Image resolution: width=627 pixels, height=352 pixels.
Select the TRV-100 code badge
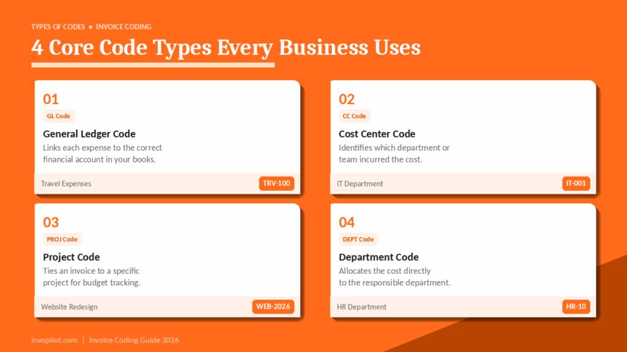[x=276, y=183]
